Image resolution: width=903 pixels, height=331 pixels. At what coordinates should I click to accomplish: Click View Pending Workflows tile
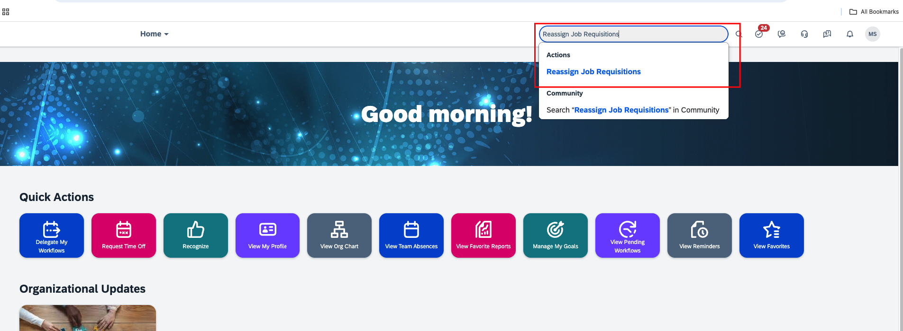pos(628,235)
